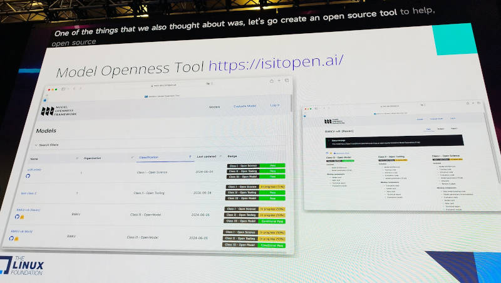Click Share icon in RWKV-v4 detail browser window
The height and width of the screenshot is (283, 501).
pyautogui.click(x=467, y=103)
